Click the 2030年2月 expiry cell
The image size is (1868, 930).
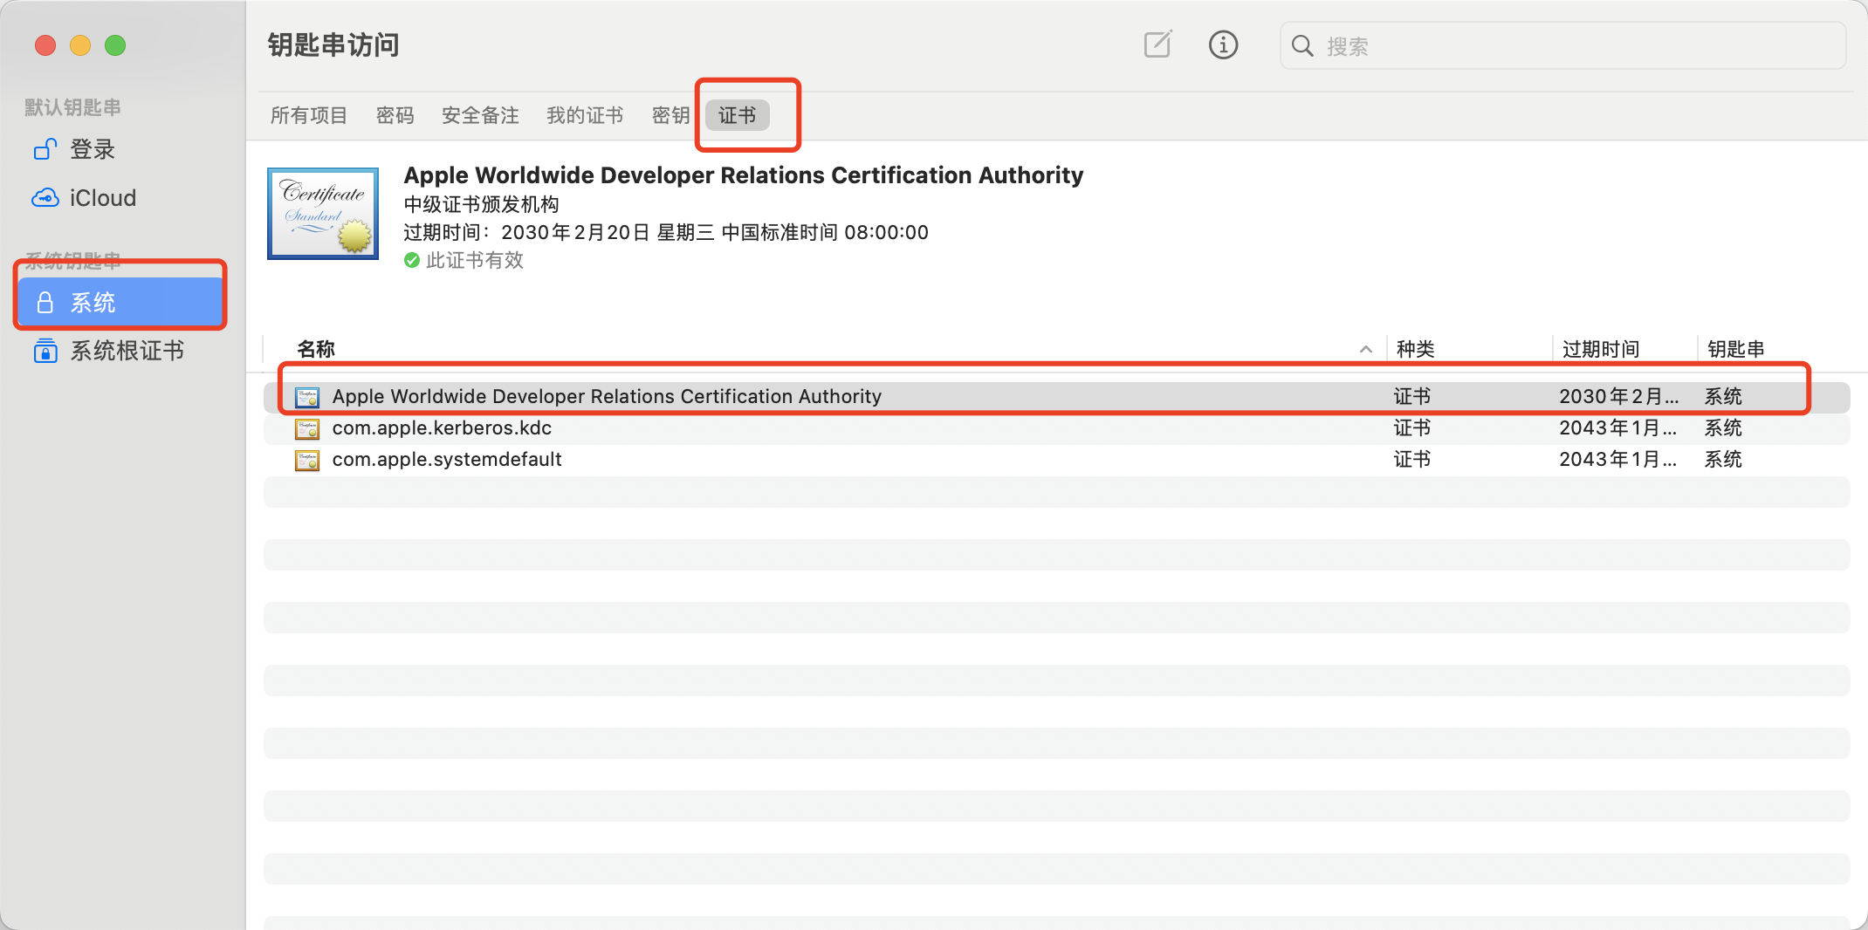[x=1619, y=397]
